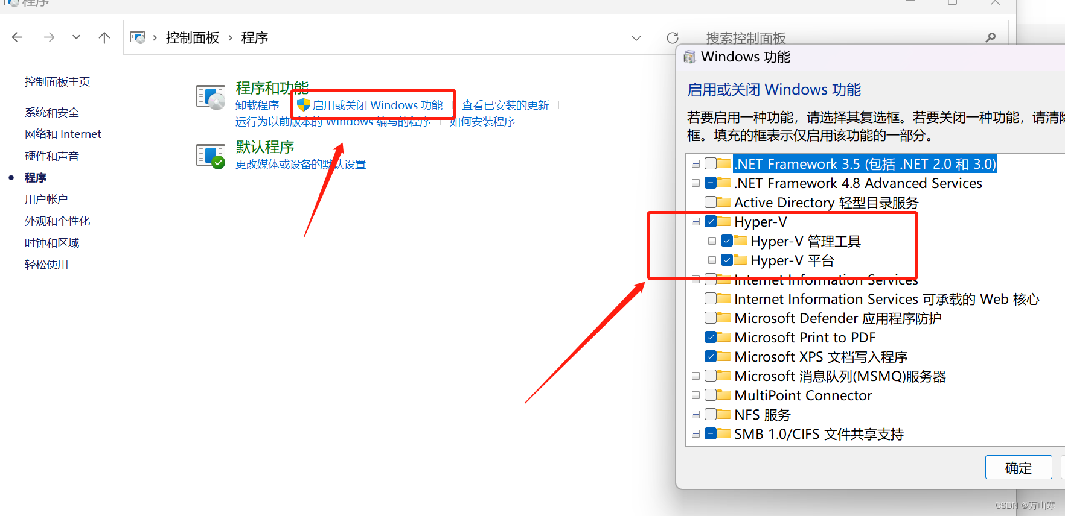The width and height of the screenshot is (1065, 516).
Task: Select NFS 服务 folder icon
Action: pyautogui.click(x=724, y=415)
